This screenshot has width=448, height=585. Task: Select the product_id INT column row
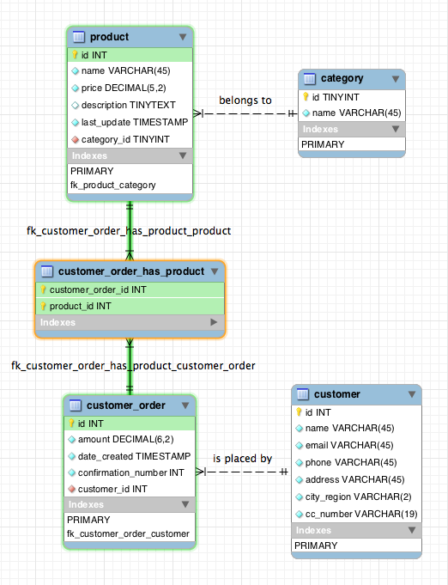pos(130,306)
